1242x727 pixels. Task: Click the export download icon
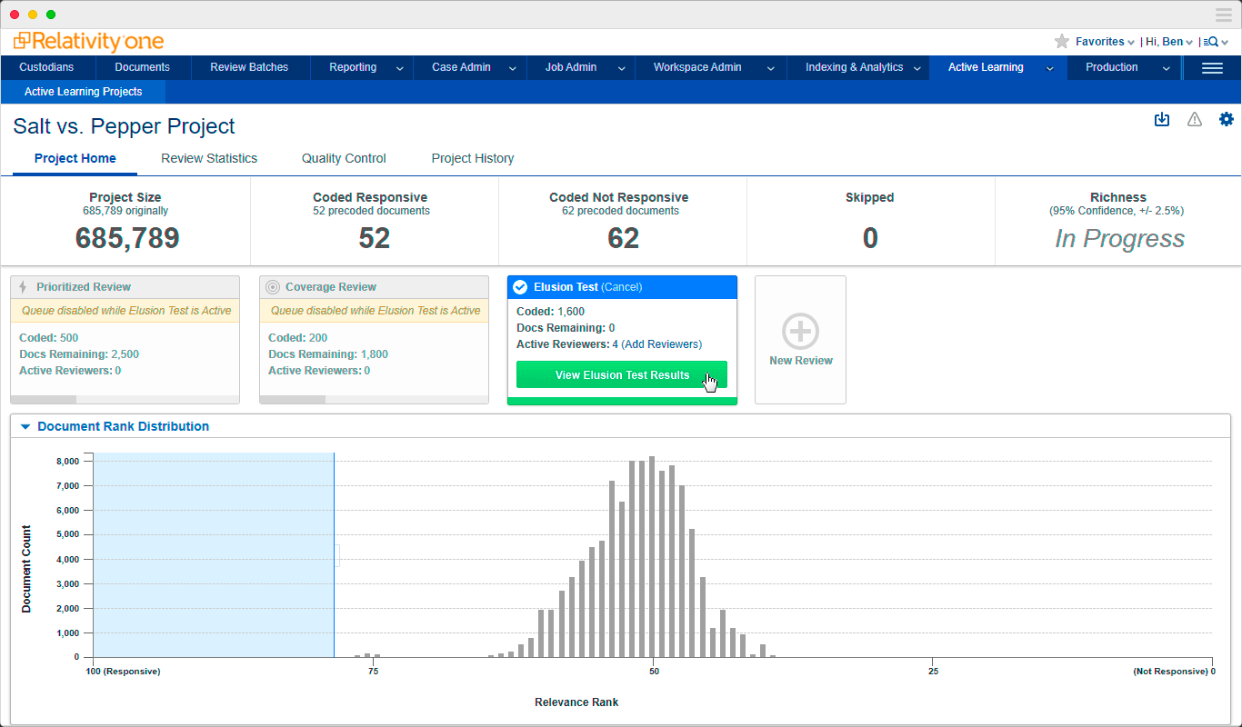pyautogui.click(x=1162, y=119)
